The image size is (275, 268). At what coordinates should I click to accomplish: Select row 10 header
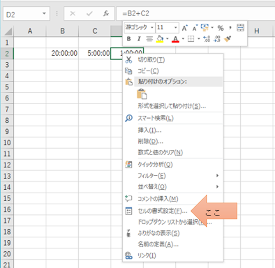(x=7, y=142)
